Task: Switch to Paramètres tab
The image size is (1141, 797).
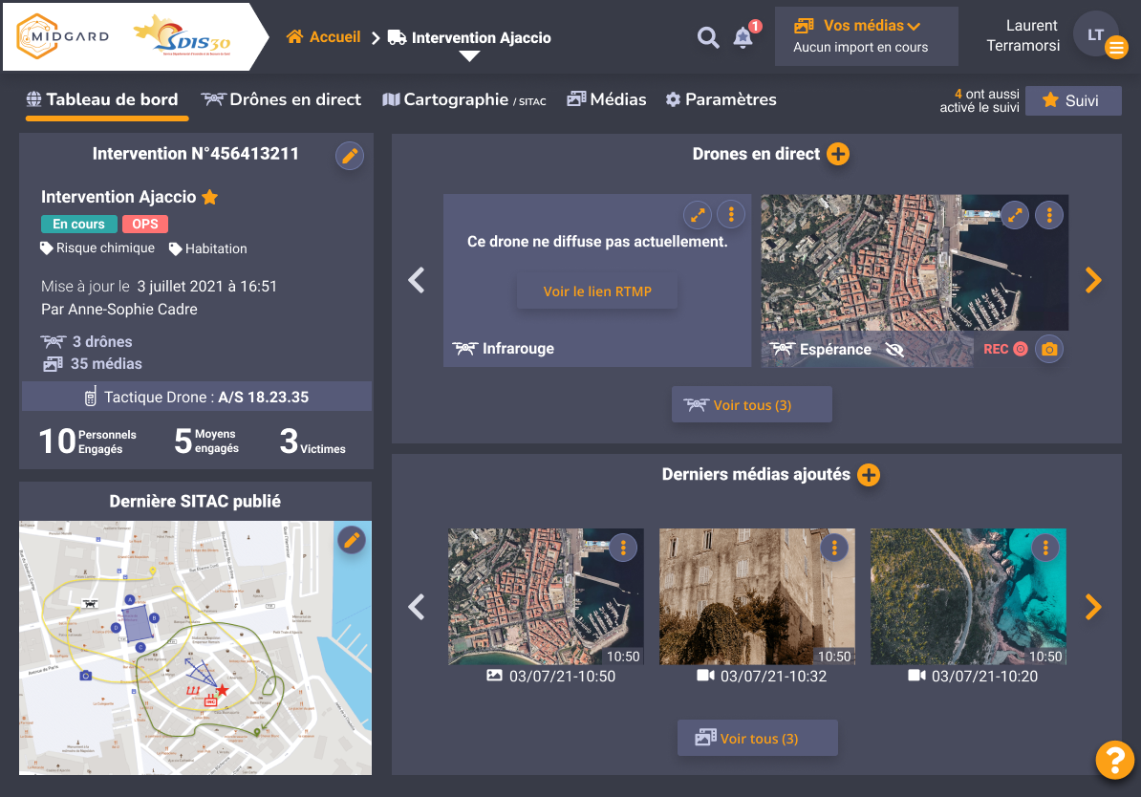Action: (721, 99)
